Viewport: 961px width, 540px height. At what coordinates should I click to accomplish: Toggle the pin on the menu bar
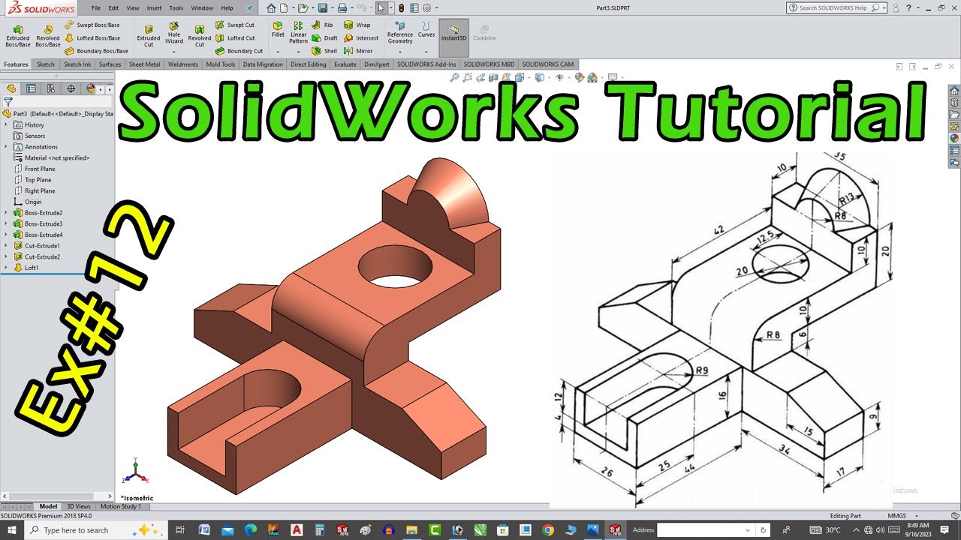249,7
